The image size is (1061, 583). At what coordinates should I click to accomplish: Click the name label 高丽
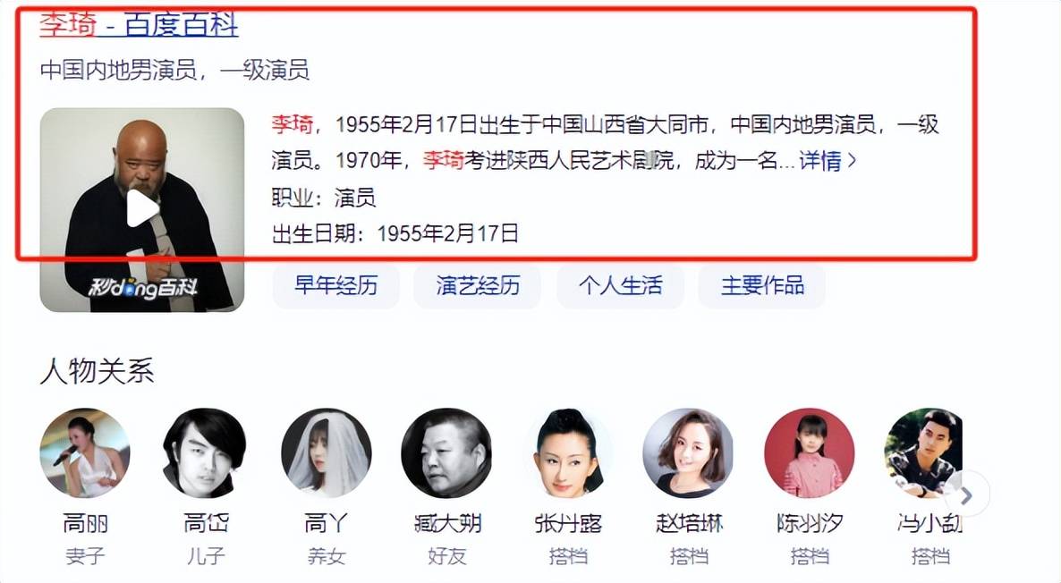click(85, 523)
